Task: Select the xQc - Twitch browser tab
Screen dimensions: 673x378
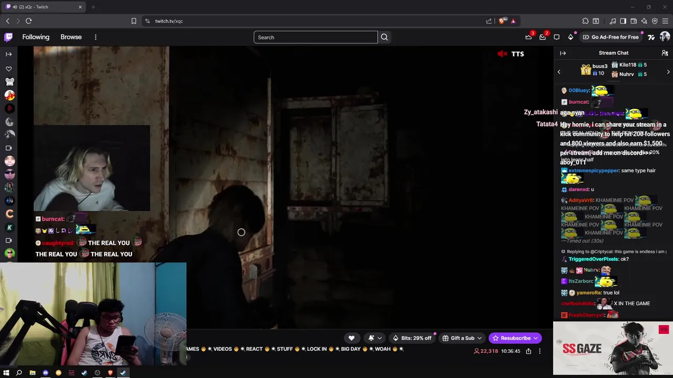Action: [44, 7]
